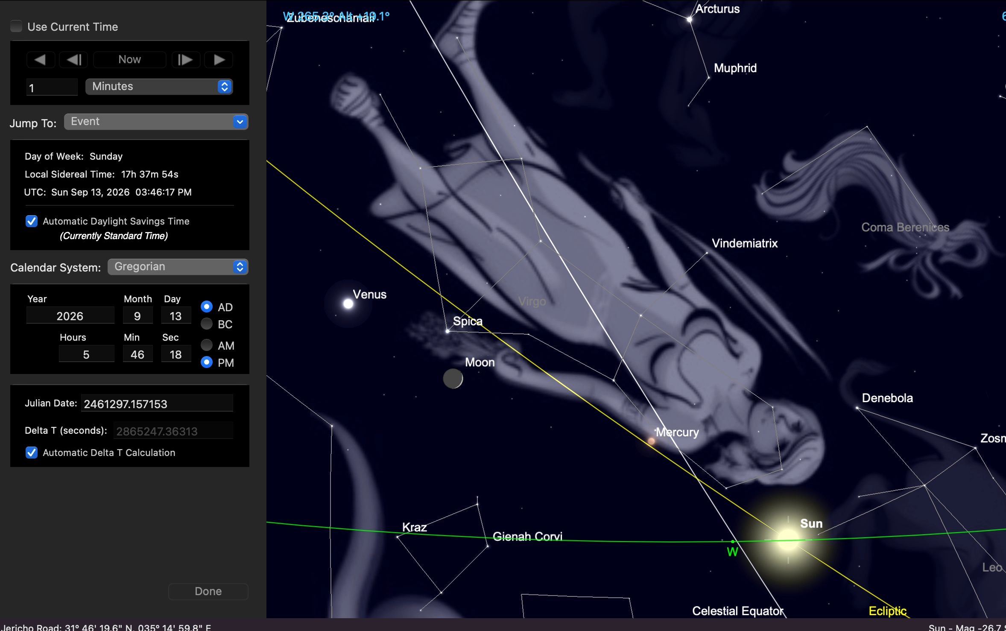1006x631 pixels.
Task: Click the play backward arrow button
Action: tap(41, 60)
